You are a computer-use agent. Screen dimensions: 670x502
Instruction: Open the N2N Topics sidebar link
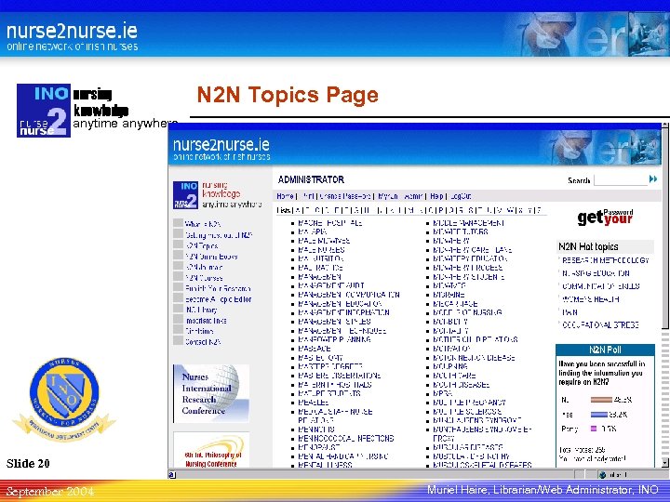click(x=202, y=245)
